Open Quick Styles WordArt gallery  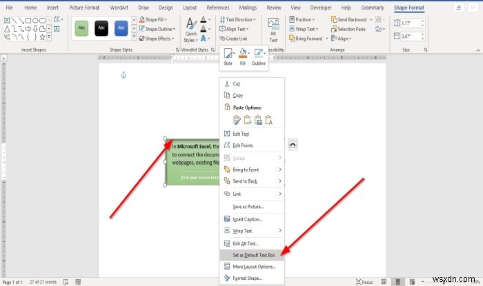(191, 30)
